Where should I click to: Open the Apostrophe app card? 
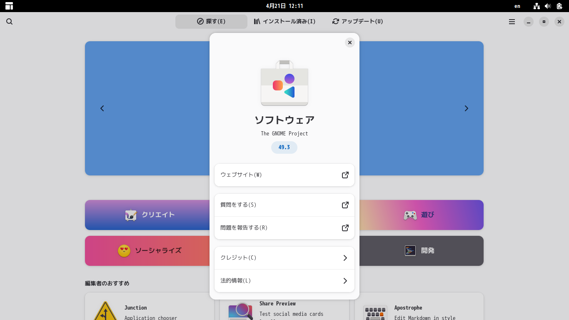[x=419, y=306]
